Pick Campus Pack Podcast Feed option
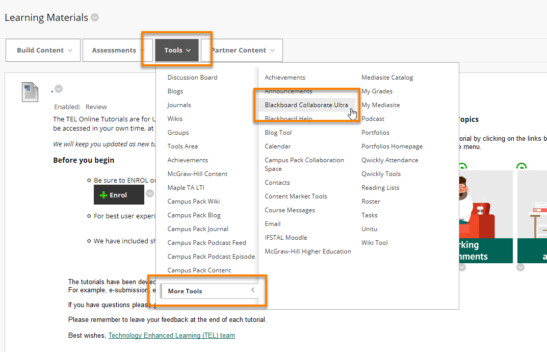This screenshot has width=547, height=352. 206,243
